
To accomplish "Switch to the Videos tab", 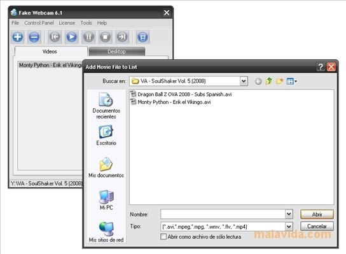I will point(51,52).
